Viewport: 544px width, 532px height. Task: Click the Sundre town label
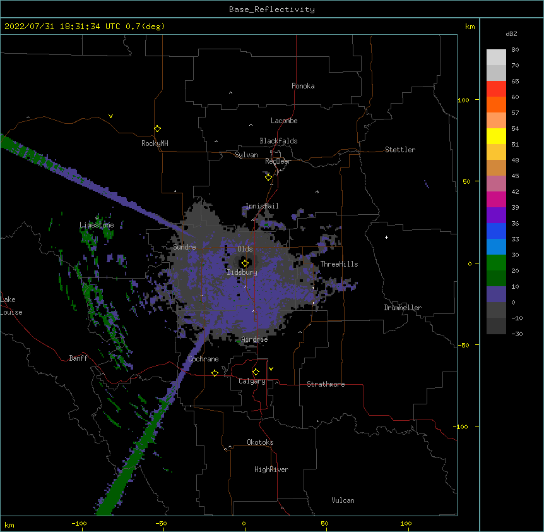[184, 247]
